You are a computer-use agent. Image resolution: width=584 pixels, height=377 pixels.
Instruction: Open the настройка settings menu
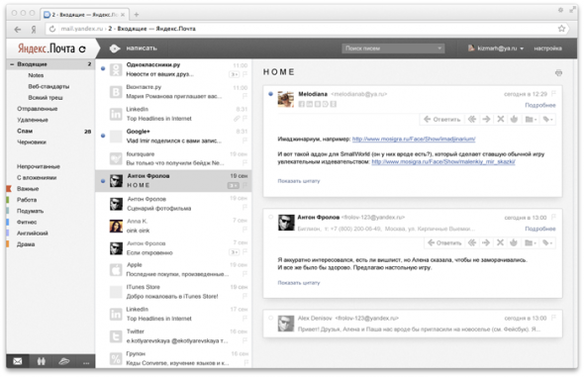click(547, 48)
